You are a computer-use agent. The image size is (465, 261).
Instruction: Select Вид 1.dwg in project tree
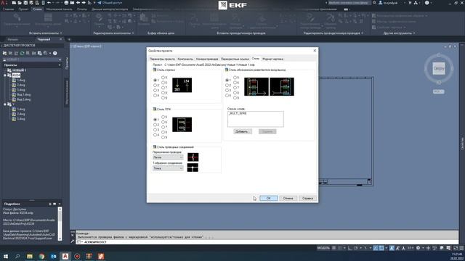24,95
